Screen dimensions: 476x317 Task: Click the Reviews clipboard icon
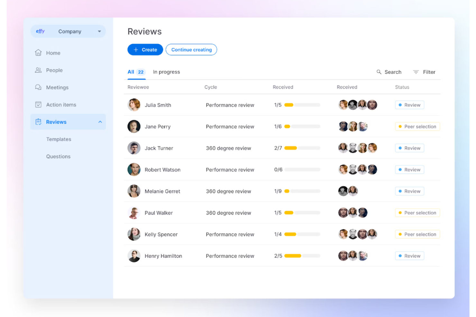[38, 122]
